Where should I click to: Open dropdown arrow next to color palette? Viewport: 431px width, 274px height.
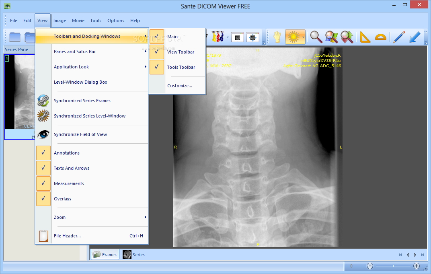(x=228, y=37)
